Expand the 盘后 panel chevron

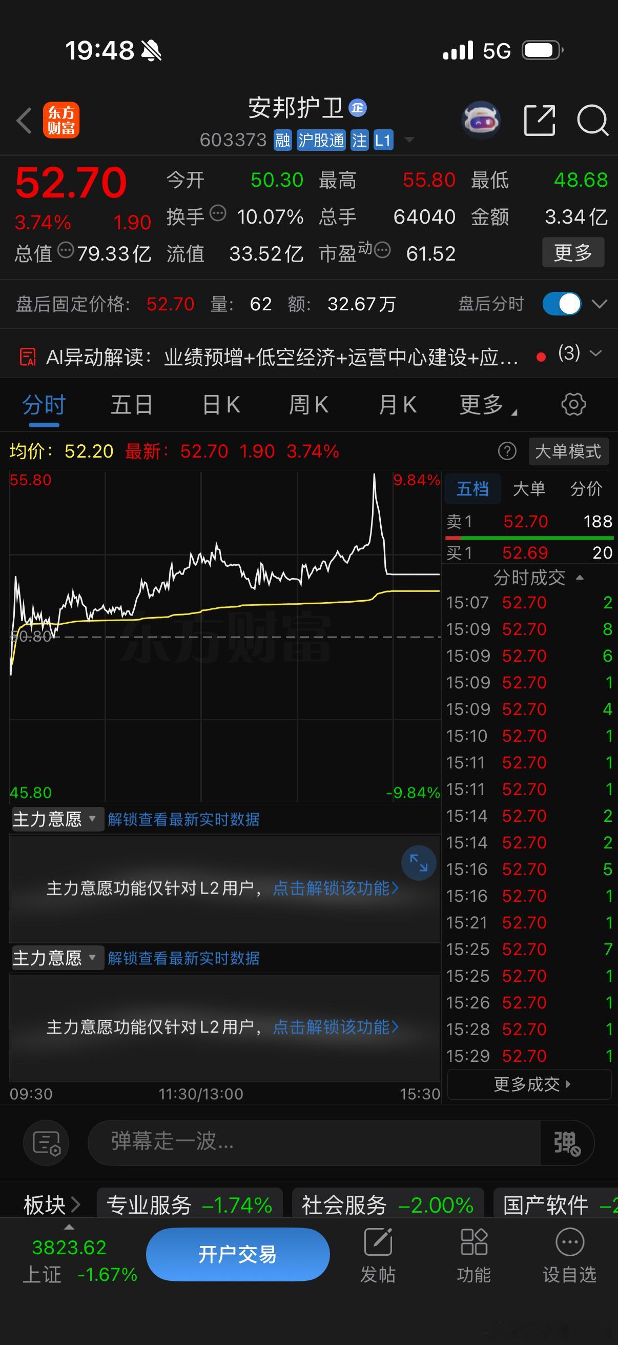point(600,304)
